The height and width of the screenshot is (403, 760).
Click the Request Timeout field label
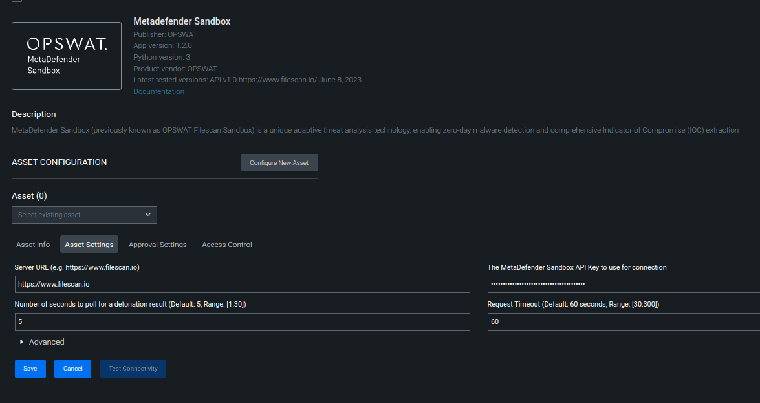[x=573, y=304]
